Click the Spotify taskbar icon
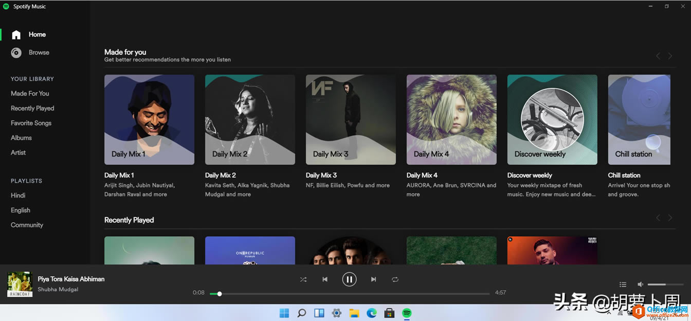Screen dimensions: 691x321 [x=407, y=313]
